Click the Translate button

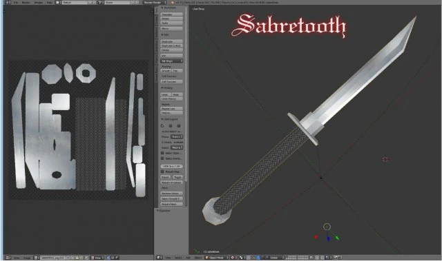171,14
